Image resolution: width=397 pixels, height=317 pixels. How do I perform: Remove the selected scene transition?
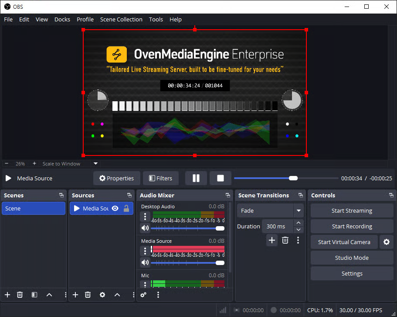(x=285, y=240)
